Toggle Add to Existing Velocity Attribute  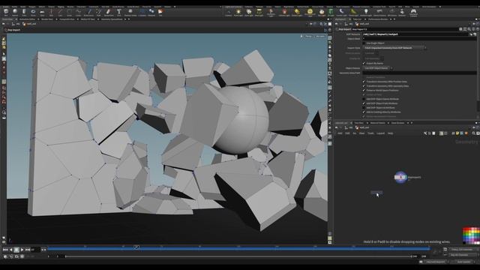[364, 112]
